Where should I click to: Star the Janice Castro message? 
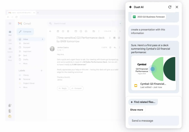[x=110, y=48]
